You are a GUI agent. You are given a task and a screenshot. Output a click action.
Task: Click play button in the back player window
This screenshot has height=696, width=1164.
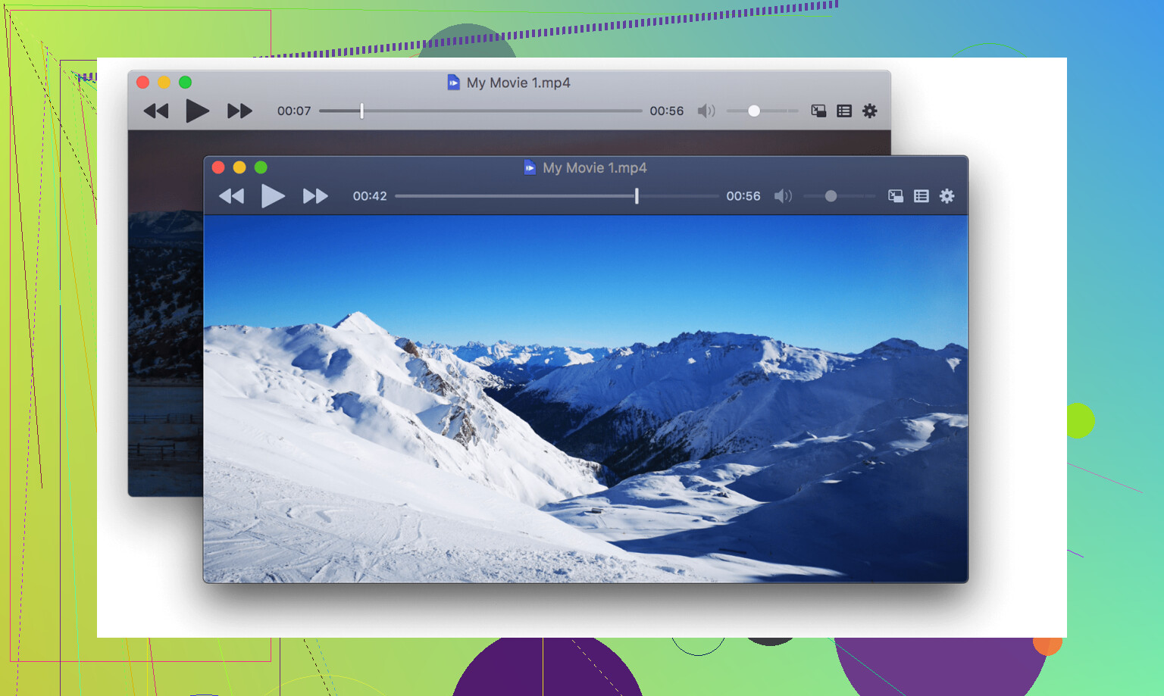[x=197, y=111]
